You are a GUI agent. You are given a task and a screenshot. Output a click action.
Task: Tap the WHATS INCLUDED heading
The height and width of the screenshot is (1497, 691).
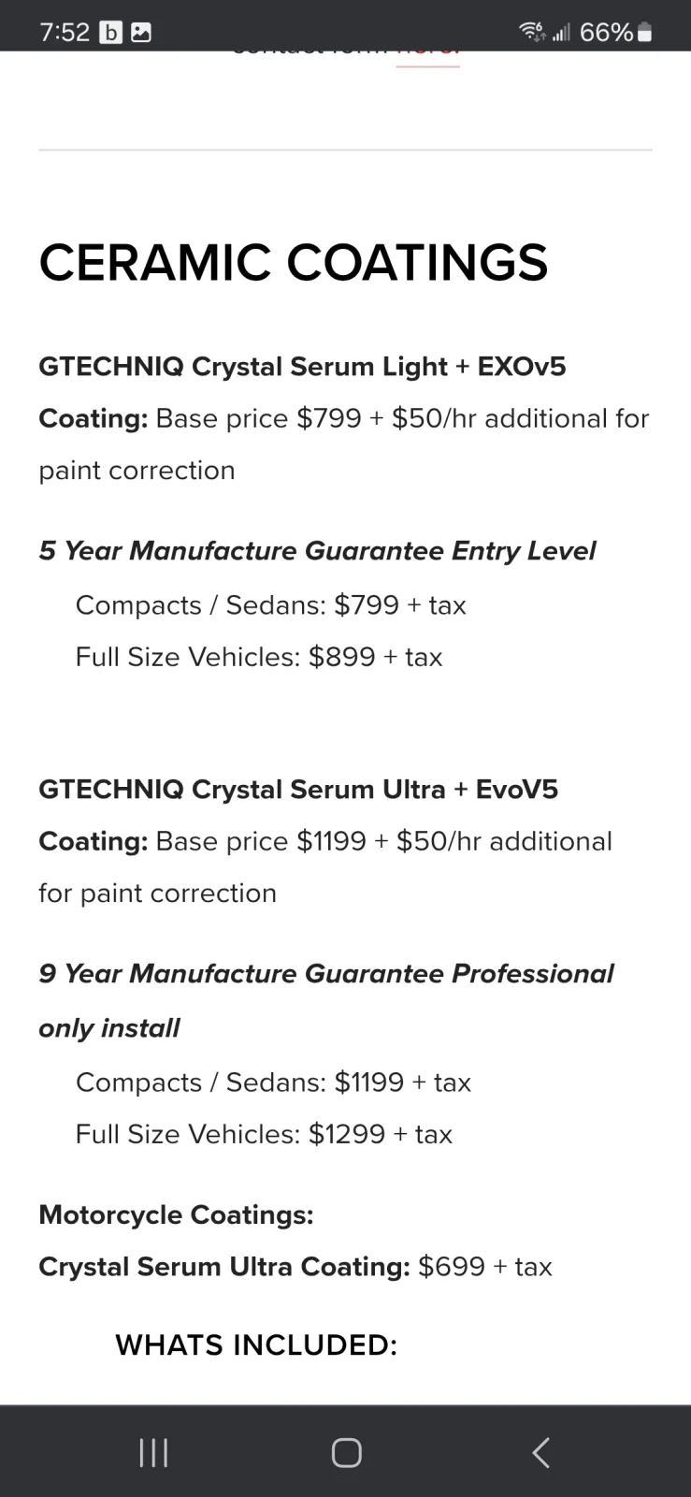(256, 1345)
